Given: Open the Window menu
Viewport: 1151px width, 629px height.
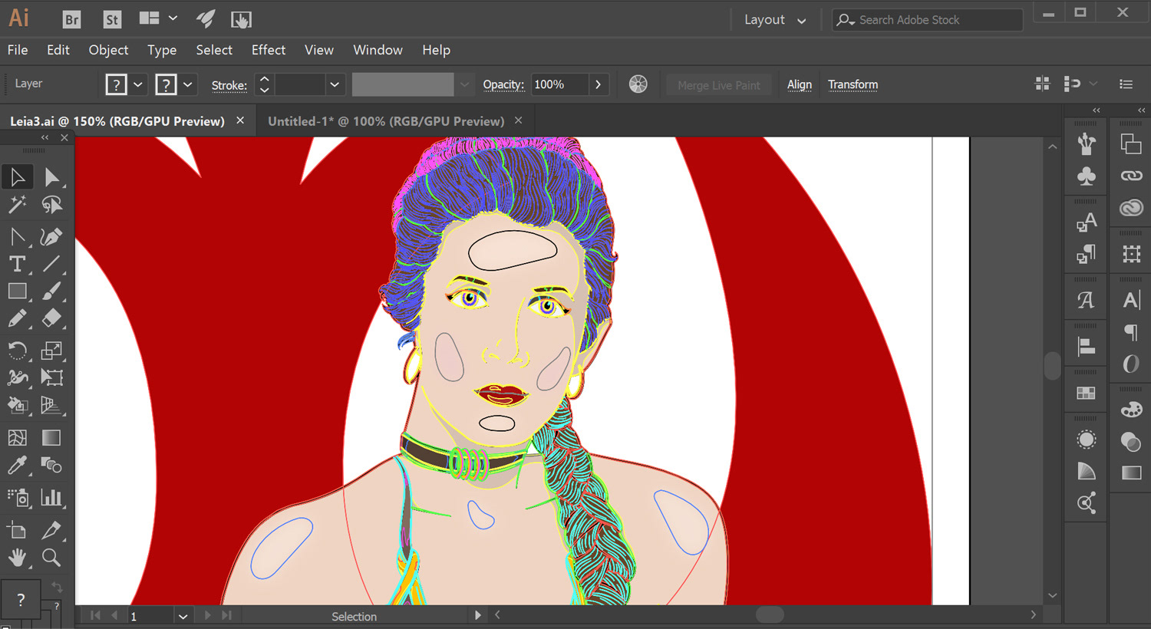Looking at the screenshot, I should tap(378, 50).
